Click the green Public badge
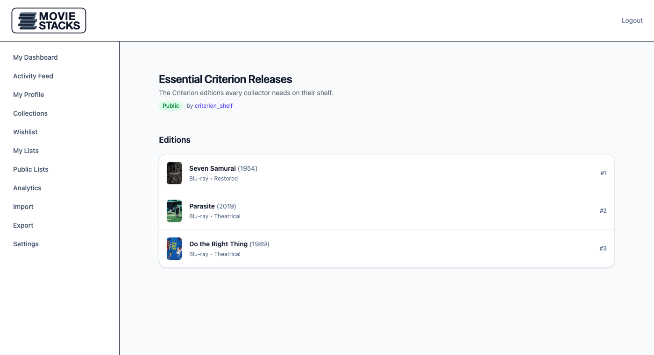This screenshot has width=654, height=355. (x=171, y=106)
